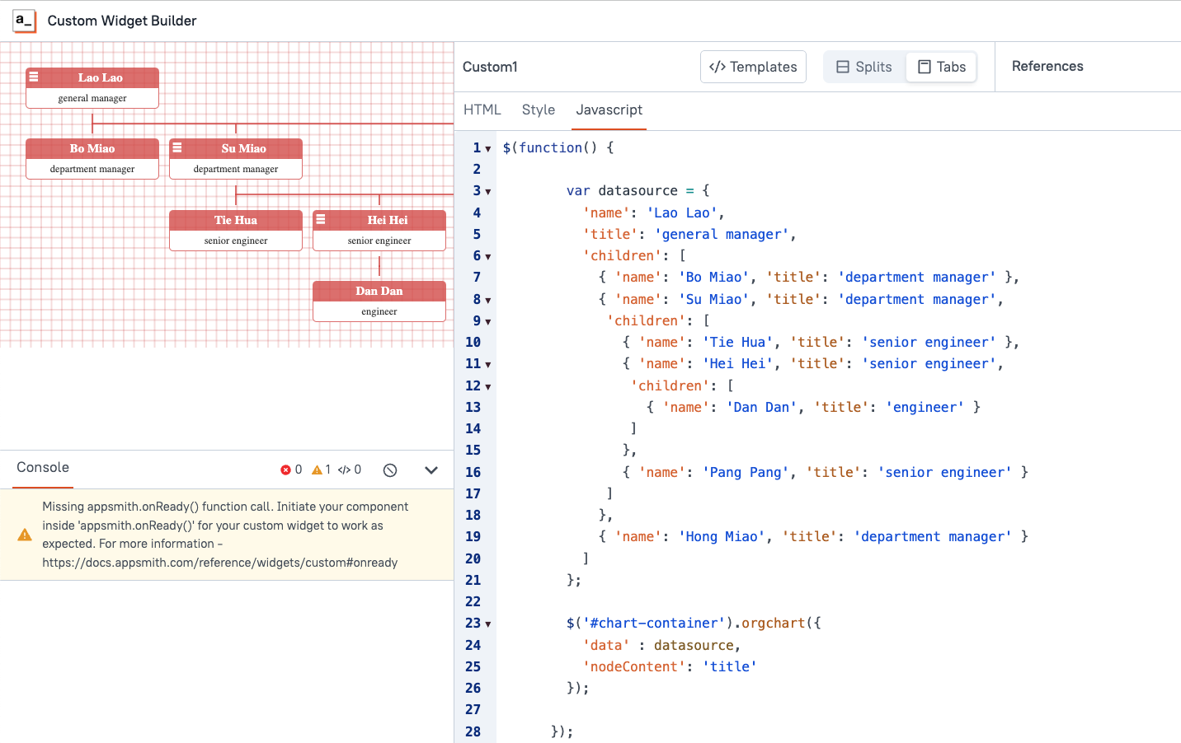Viewport: 1181px width, 743px height.
Task: Open the Style tab
Action: click(538, 110)
